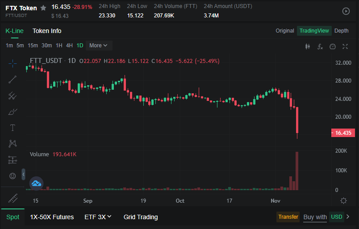The height and width of the screenshot is (229, 359).
Task: Click the Oct date label on time axis
Action: [180, 201]
